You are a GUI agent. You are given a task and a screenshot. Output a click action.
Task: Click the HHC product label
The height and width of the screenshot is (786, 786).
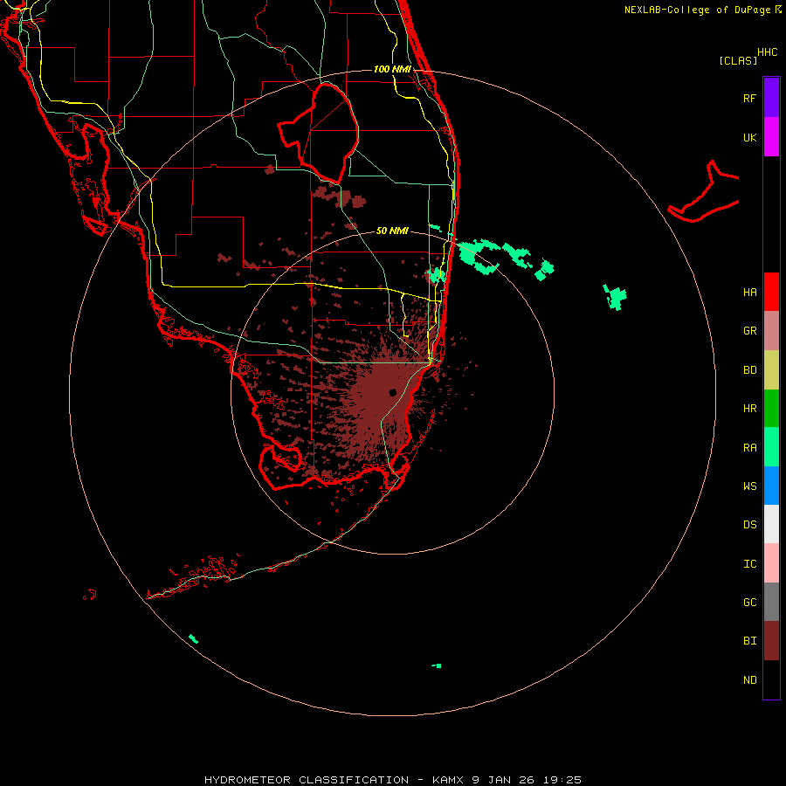coord(767,52)
